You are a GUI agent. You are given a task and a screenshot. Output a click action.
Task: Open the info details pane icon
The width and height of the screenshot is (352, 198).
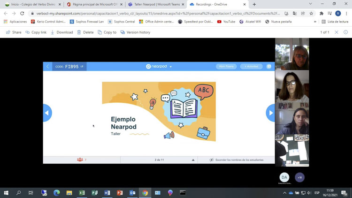(345, 32)
